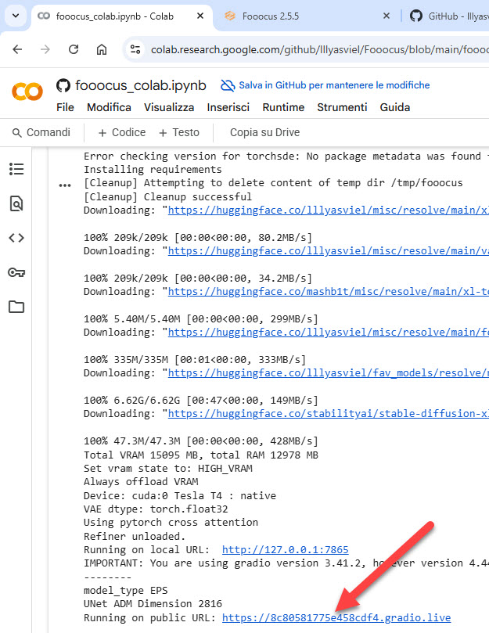Open the huggingface lllyasviel/fav_models download link

coord(329,372)
